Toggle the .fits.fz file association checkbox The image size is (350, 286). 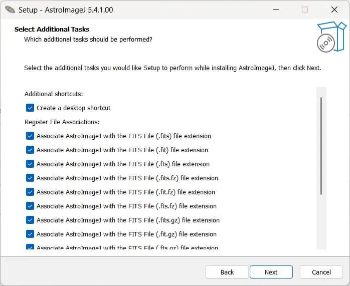pyautogui.click(x=30, y=178)
